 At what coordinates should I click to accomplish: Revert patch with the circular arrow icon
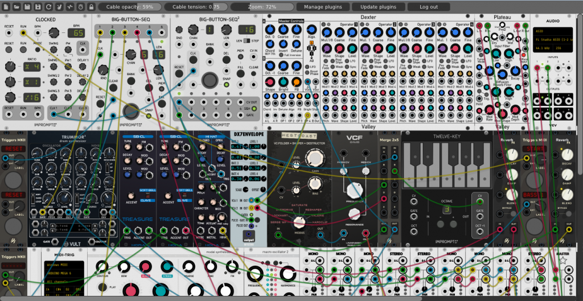click(x=49, y=7)
